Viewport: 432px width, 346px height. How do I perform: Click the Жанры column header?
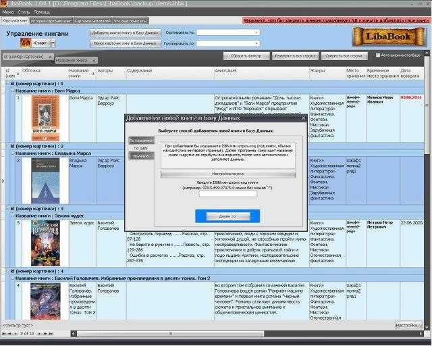click(x=327, y=74)
